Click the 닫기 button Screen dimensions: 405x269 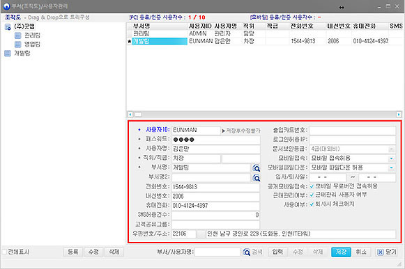386,252
